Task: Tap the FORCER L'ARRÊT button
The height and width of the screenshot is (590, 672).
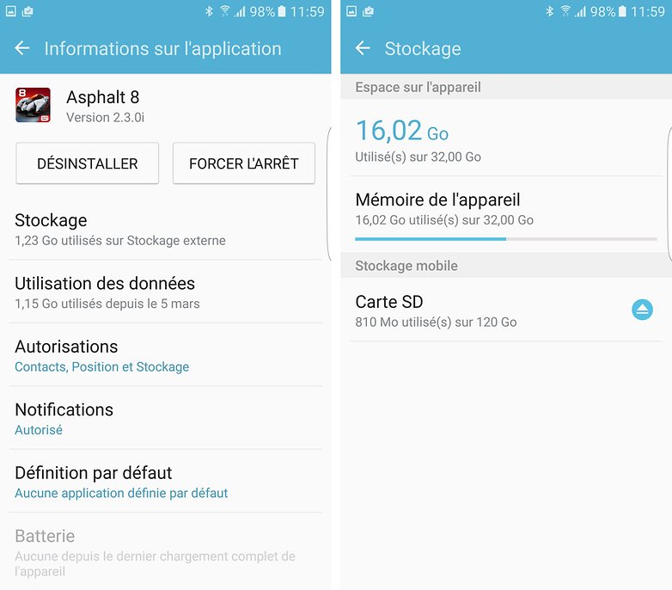Action: click(x=244, y=163)
